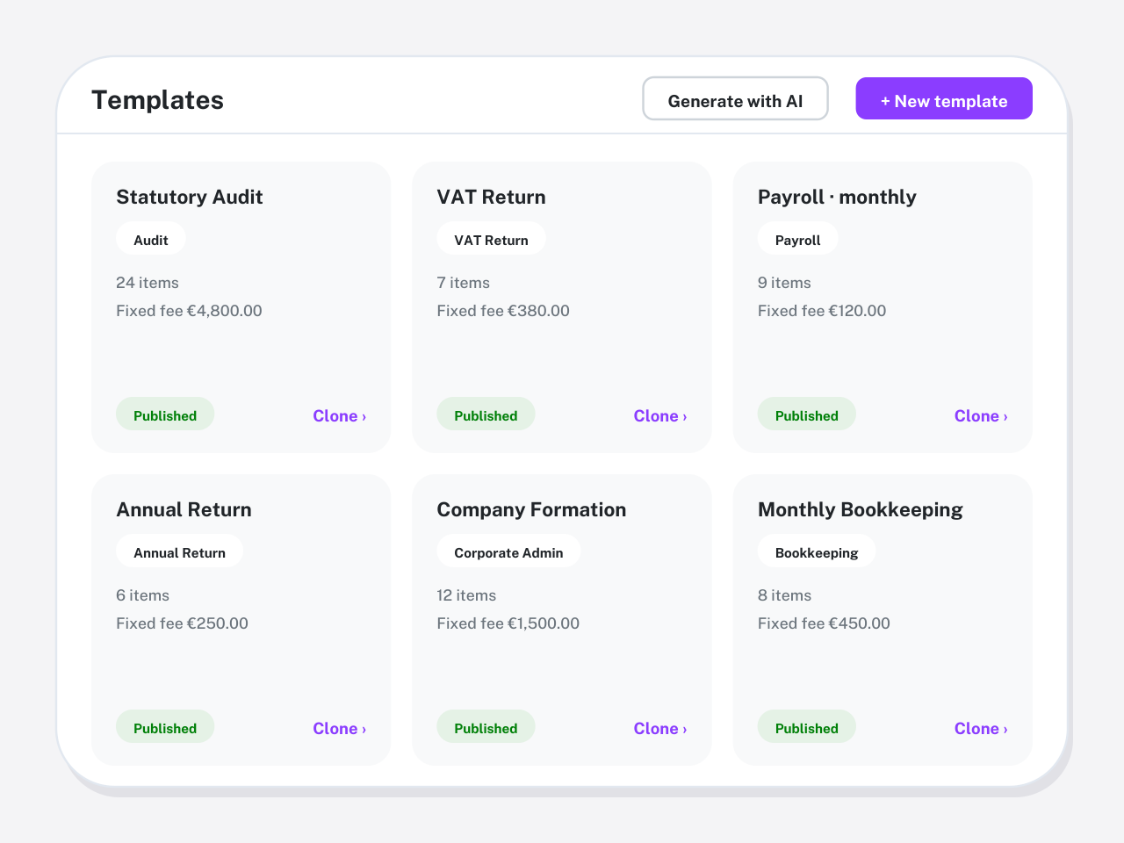Click the 8 items text
This screenshot has height=843, width=1124.
pyautogui.click(x=784, y=595)
